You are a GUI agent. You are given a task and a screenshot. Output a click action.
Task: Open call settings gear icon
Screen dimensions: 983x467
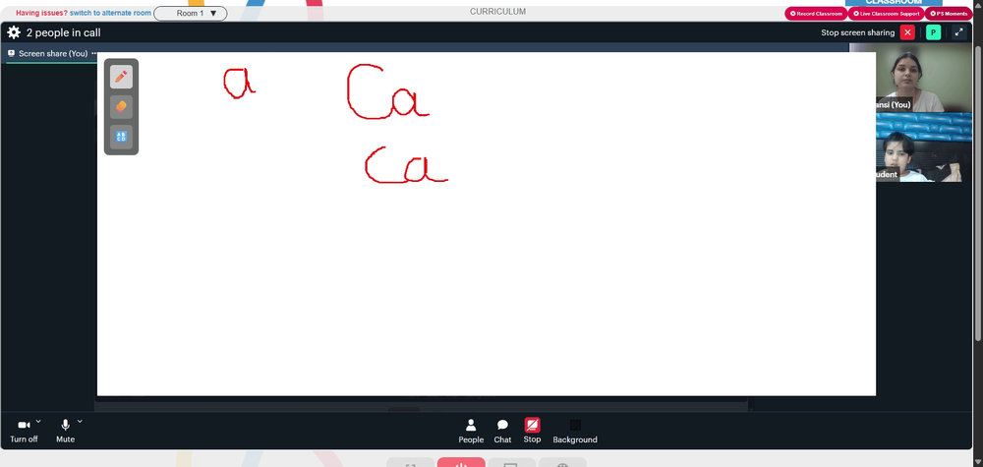pos(14,32)
